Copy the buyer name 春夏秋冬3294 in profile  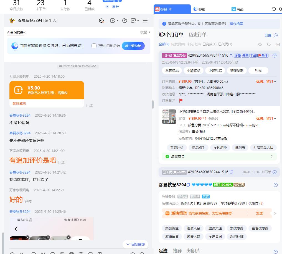pyautogui.click(x=188, y=185)
